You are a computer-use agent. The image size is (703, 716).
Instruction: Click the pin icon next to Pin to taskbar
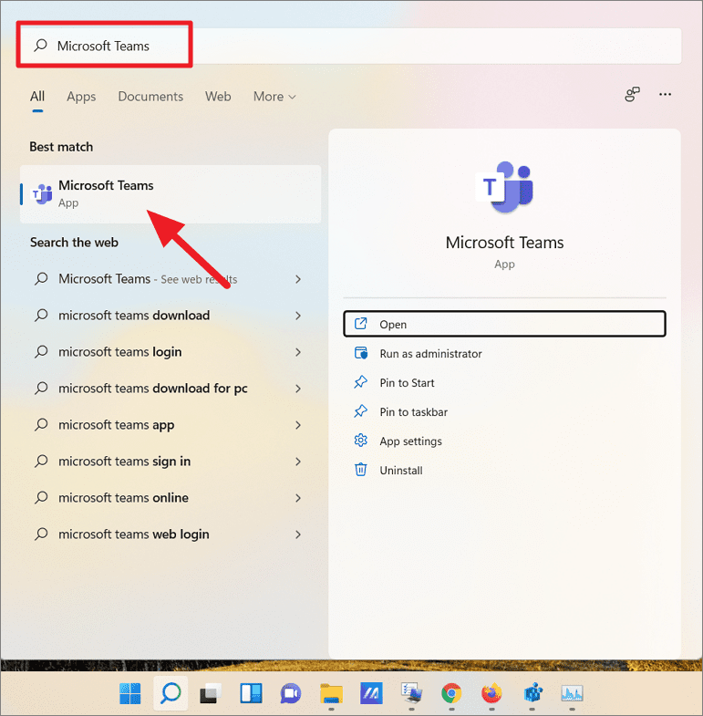click(x=361, y=411)
